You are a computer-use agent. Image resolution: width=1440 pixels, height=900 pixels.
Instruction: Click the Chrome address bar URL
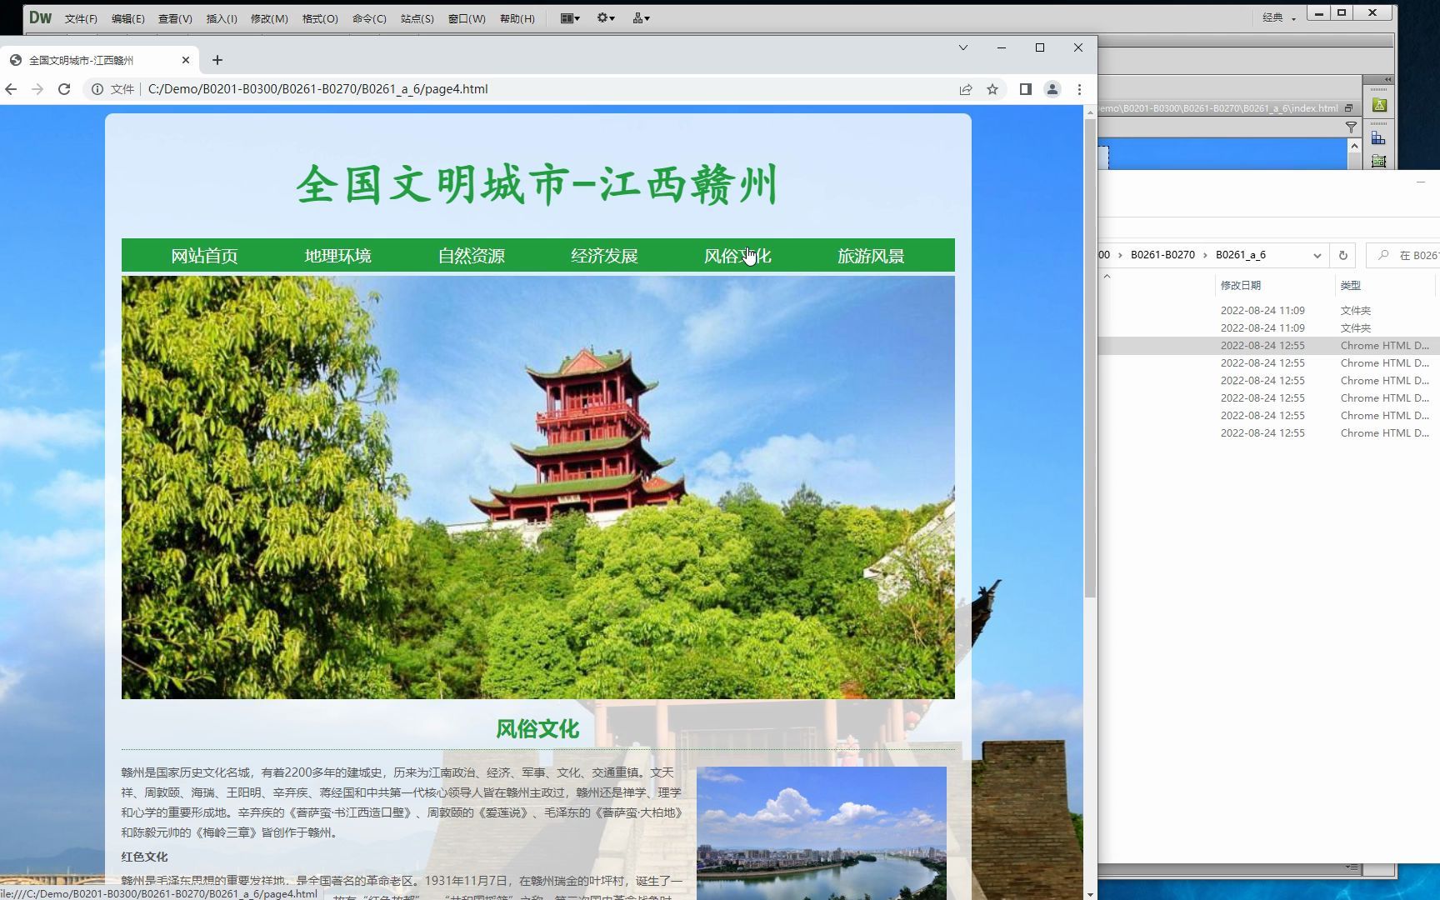point(317,89)
